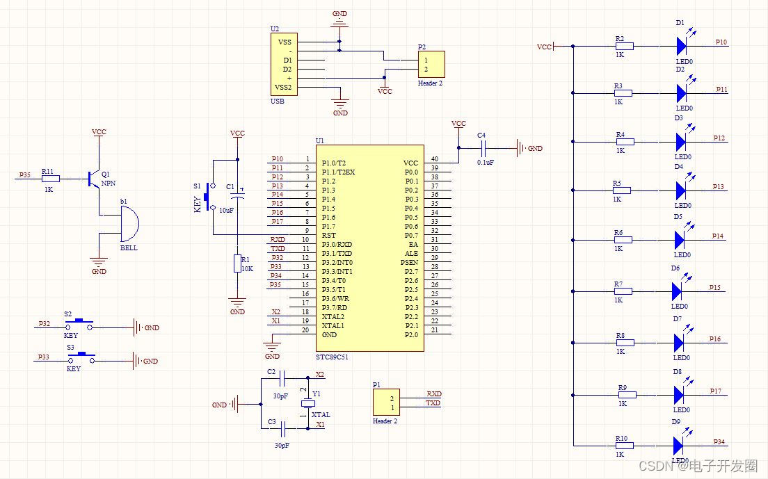This screenshot has height=479, width=768.
Task: Select the U2 USB connector block
Action: pos(284,65)
